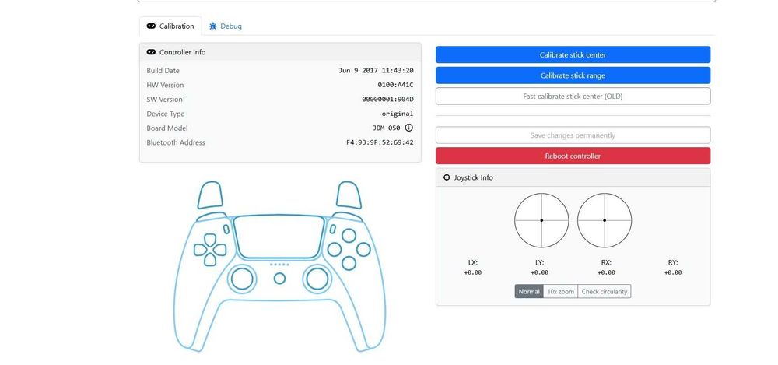Click the top face button on diagram

tap(349, 235)
